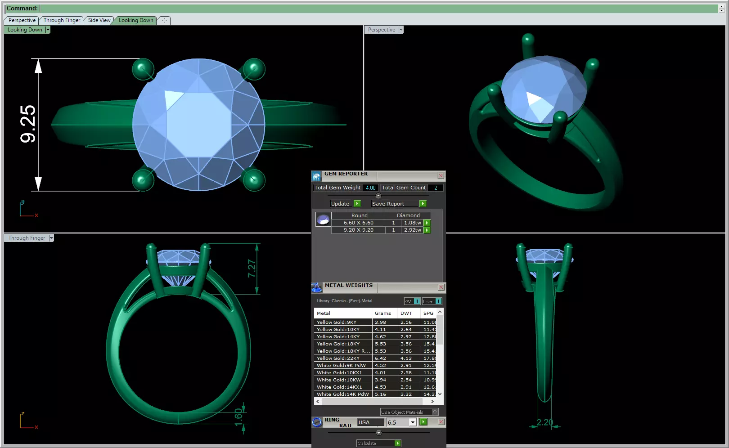Open the ring size 6.5 dropdown

pos(412,422)
